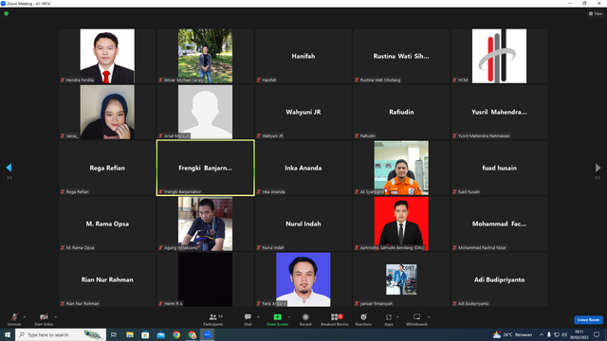The height and width of the screenshot is (341, 607).
Task: Click Yusril Mahendra Rahmawan tile
Action: click(x=499, y=112)
